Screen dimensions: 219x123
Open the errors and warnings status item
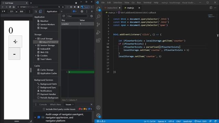click(101, 121)
